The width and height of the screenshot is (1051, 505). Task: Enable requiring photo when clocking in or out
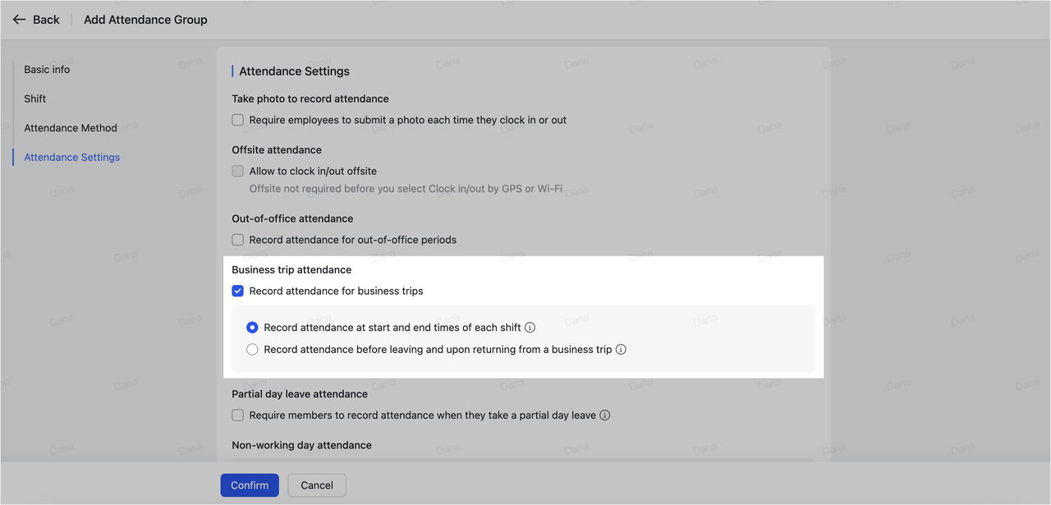click(237, 119)
